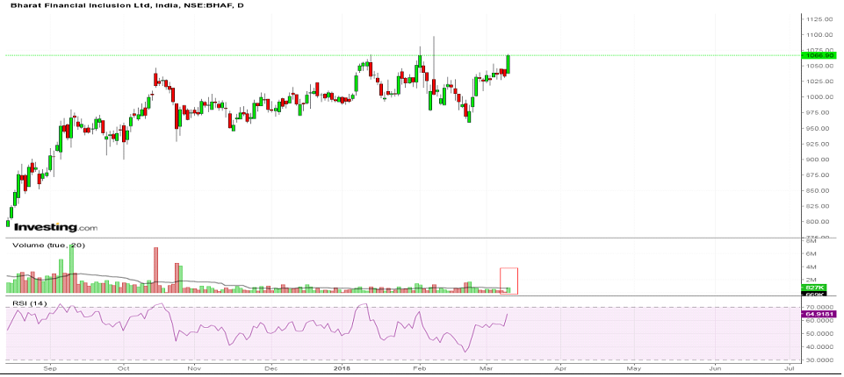Click the 4M volume axis label
Screen dimensions: 844x377
pyautogui.click(x=812, y=267)
